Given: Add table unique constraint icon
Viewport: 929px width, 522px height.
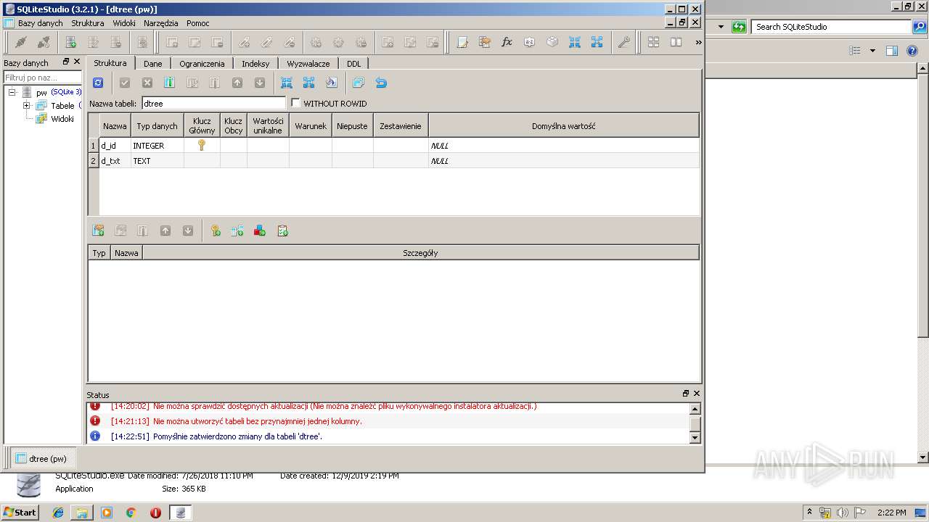Looking at the screenshot, I should pos(260,231).
